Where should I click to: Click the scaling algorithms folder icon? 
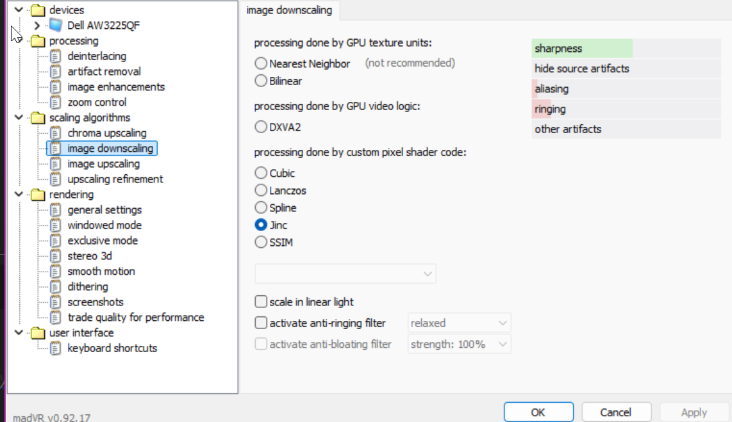tap(38, 118)
